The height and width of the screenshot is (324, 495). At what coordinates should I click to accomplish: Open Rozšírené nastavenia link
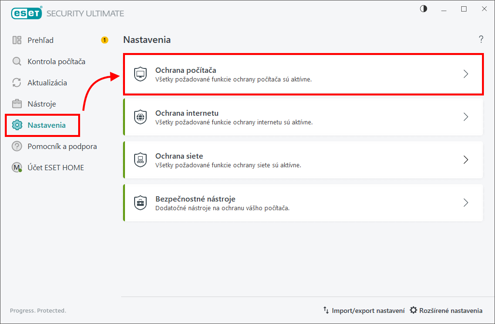point(451,311)
